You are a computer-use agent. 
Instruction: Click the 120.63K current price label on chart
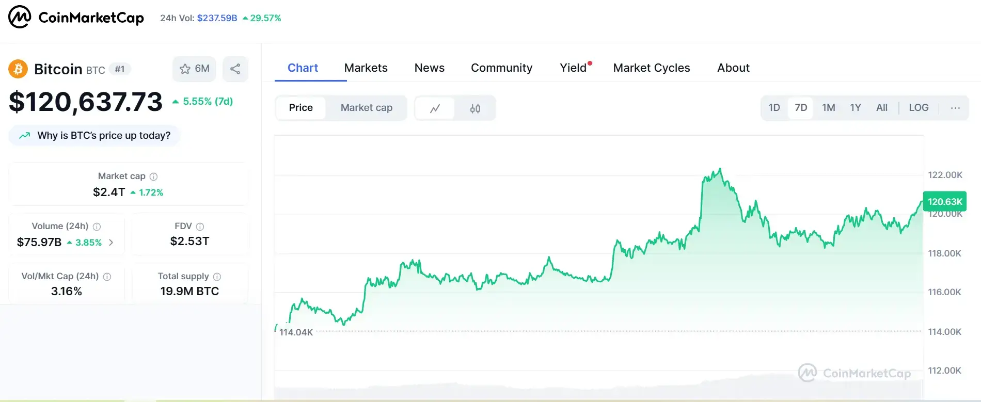coord(945,202)
